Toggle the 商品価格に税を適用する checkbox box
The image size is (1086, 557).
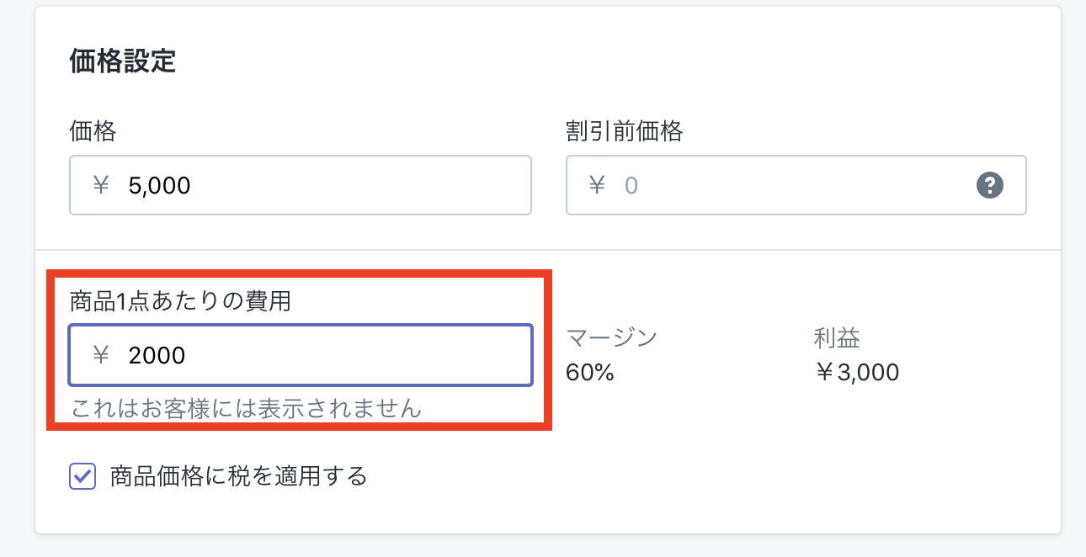83,477
